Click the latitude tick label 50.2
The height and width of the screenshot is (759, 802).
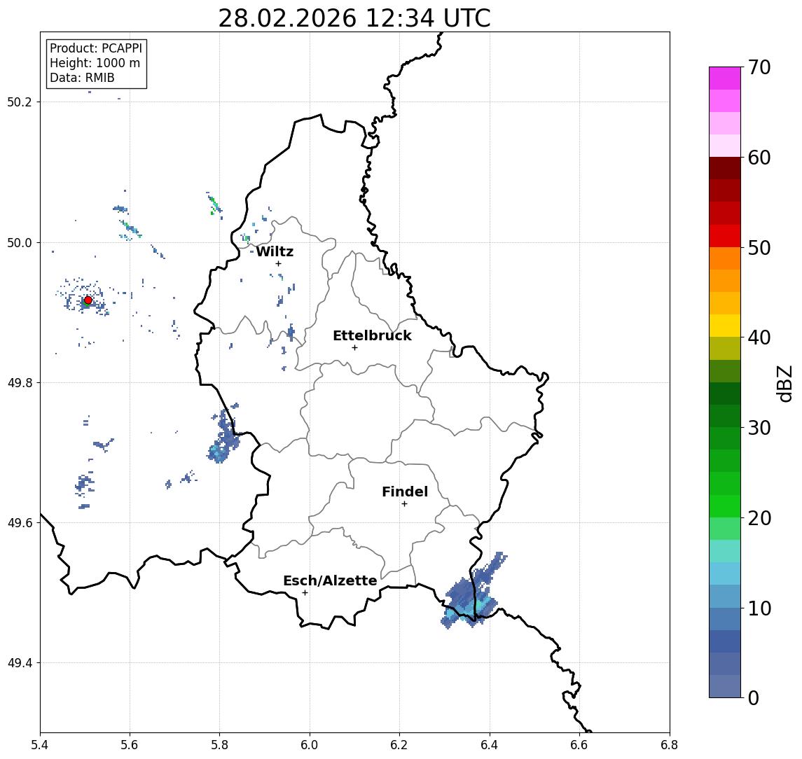(x=20, y=102)
